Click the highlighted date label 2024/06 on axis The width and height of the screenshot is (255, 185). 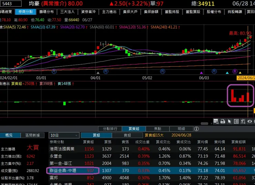(246, 78)
